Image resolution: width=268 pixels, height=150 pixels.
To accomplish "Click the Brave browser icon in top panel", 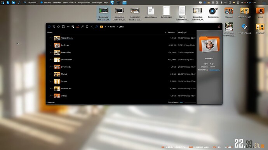I will pos(112,2).
